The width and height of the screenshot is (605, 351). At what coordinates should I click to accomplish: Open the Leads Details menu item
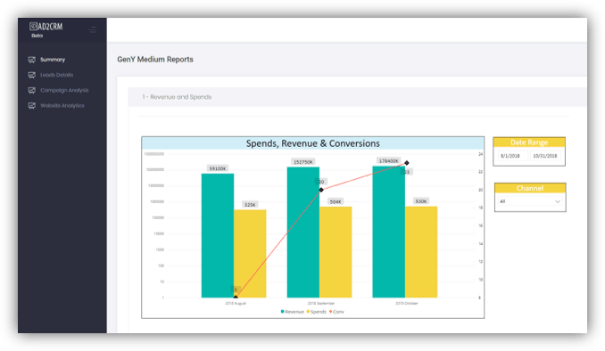(57, 75)
